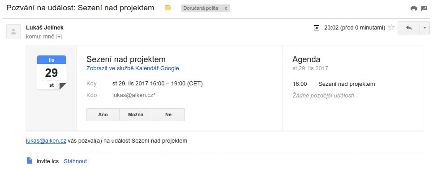
Task: Remove the 'Doručená pošta' label
Action: [226, 8]
